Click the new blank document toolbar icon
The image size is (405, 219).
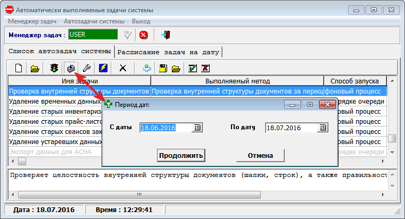[x=19, y=69]
